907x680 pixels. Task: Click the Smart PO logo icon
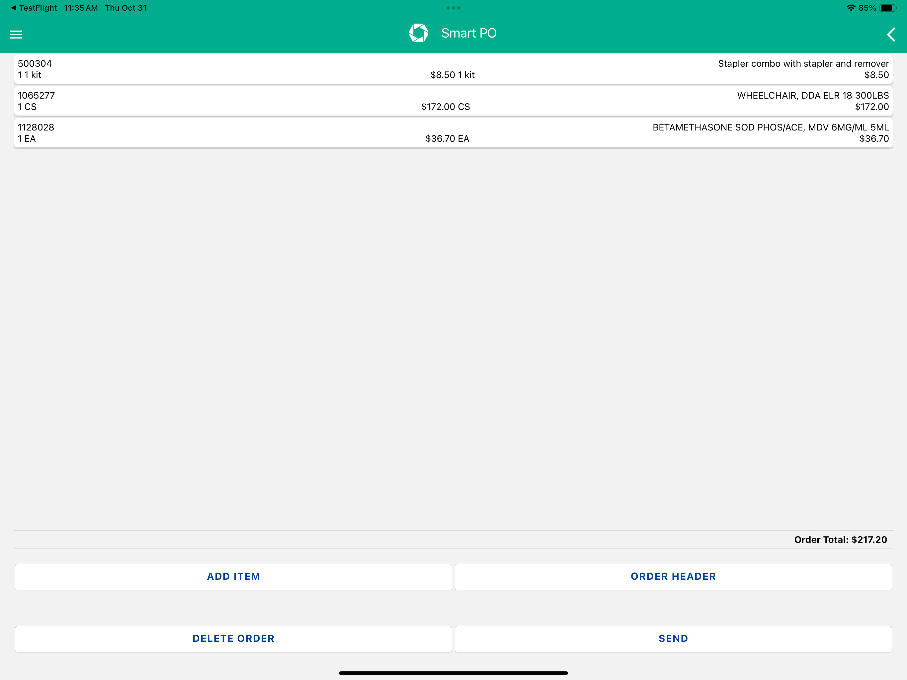tap(418, 33)
